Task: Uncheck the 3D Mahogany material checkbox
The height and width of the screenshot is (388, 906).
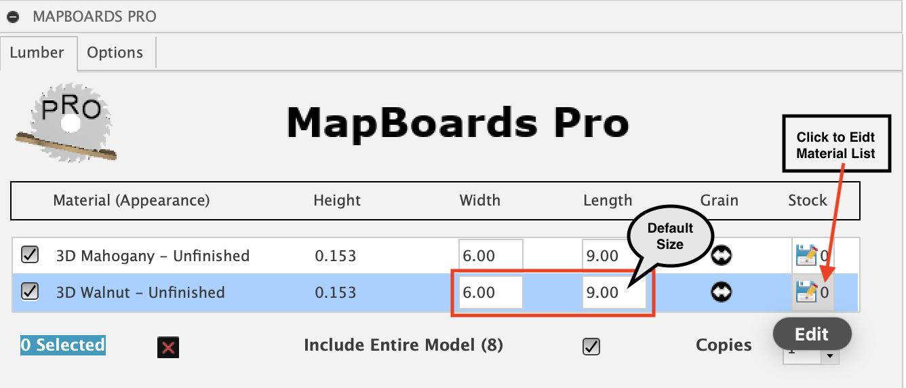Action: [30, 255]
